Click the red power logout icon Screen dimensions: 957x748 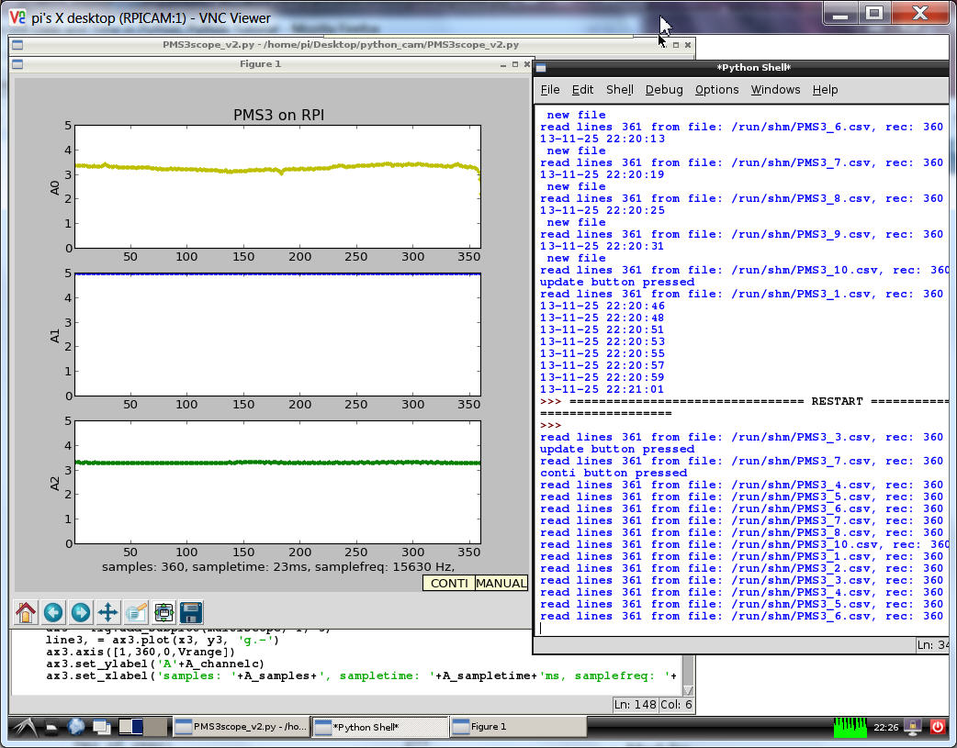pyautogui.click(x=938, y=727)
